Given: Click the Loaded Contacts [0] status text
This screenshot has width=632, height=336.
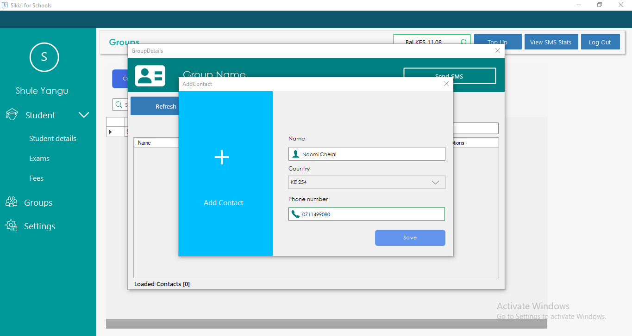Looking at the screenshot, I should [x=162, y=284].
